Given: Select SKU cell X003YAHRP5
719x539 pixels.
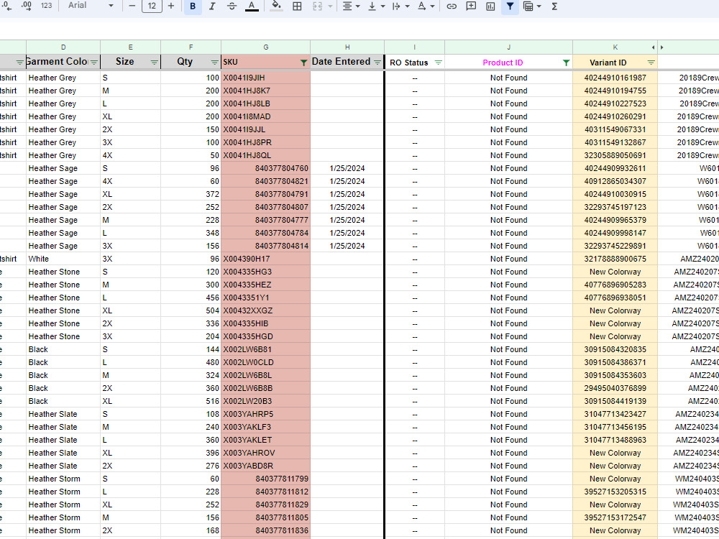Looking at the screenshot, I should tap(265, 414).
